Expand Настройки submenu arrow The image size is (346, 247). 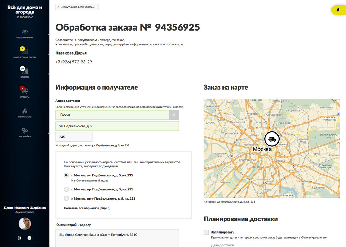point(48,133)
